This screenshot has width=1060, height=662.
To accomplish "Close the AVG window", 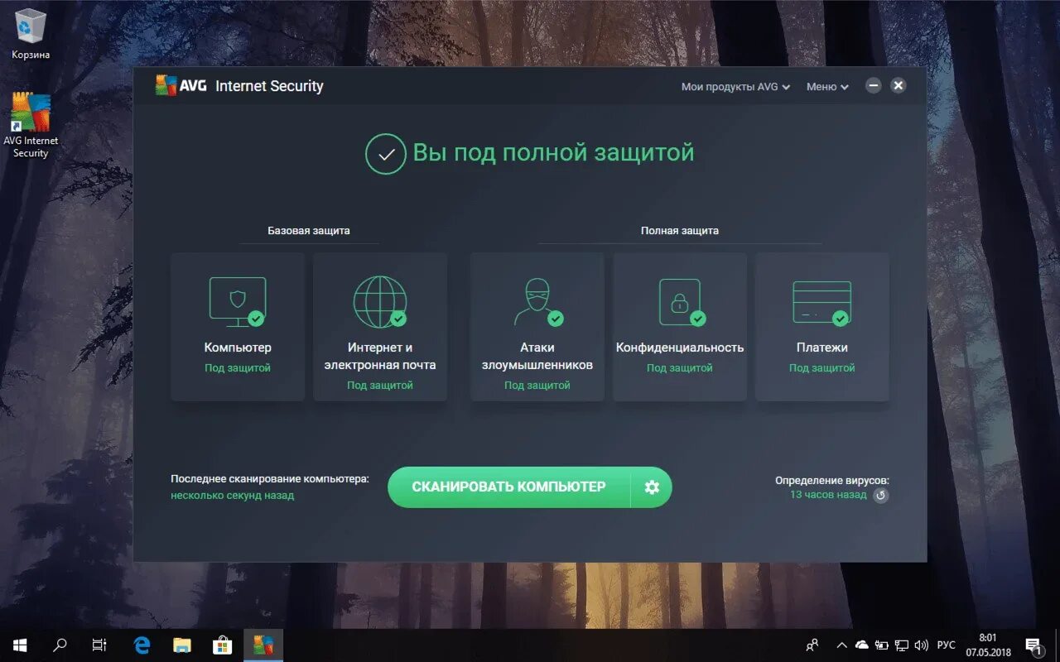I will (x=899, y=85).
